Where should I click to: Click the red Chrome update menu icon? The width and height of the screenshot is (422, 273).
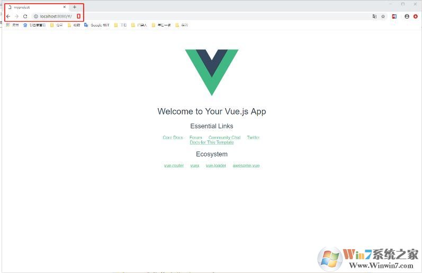415,16
